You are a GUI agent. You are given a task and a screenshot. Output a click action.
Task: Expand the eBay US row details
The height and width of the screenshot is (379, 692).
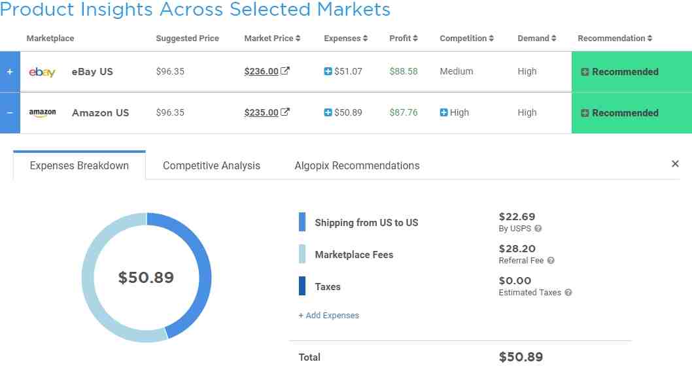10,72
